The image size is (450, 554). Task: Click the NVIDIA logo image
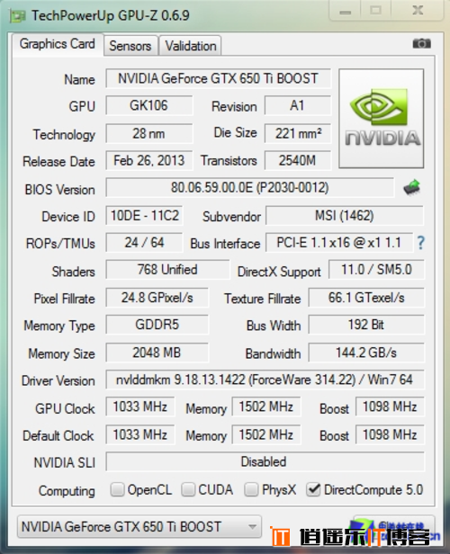point(381,119)
